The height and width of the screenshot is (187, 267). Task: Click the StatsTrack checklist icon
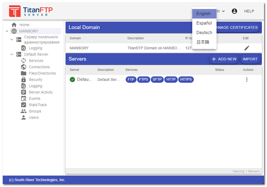coord(23,105)
